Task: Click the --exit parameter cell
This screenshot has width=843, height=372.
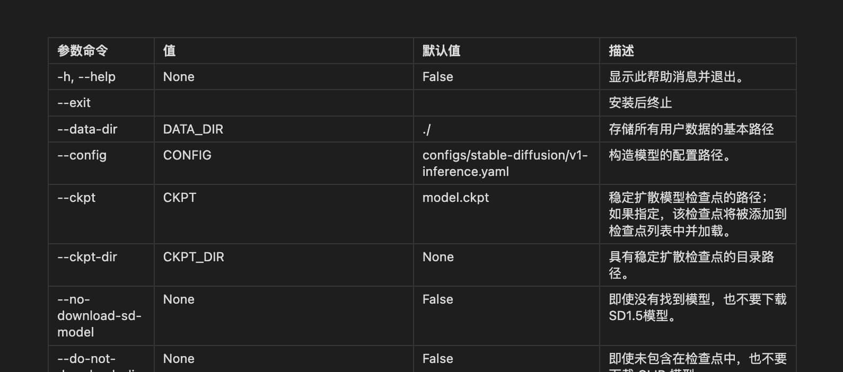Action: click(74, 103)
